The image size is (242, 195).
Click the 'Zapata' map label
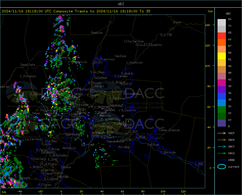pos(66,167)
